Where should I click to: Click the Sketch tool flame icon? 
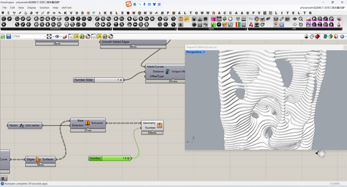(65, 37)
